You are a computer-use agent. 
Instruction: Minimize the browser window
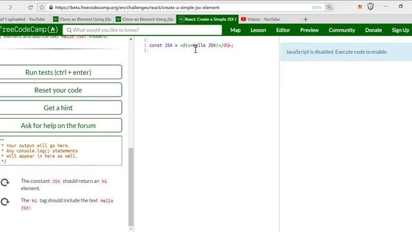coord(385,6)
